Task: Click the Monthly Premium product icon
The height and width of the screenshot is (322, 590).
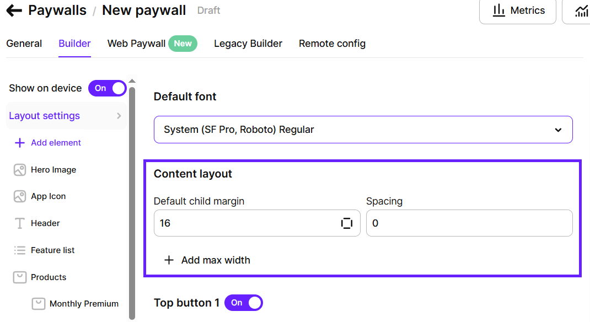Action: pos(38,304)
